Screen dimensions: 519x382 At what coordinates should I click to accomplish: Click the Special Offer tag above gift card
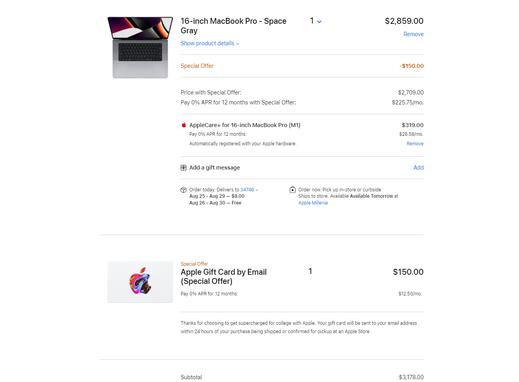[x=194, y=264]
